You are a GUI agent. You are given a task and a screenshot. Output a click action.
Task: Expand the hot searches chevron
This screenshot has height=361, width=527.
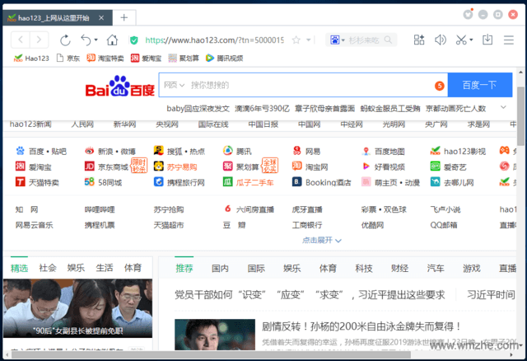point(503,107)
